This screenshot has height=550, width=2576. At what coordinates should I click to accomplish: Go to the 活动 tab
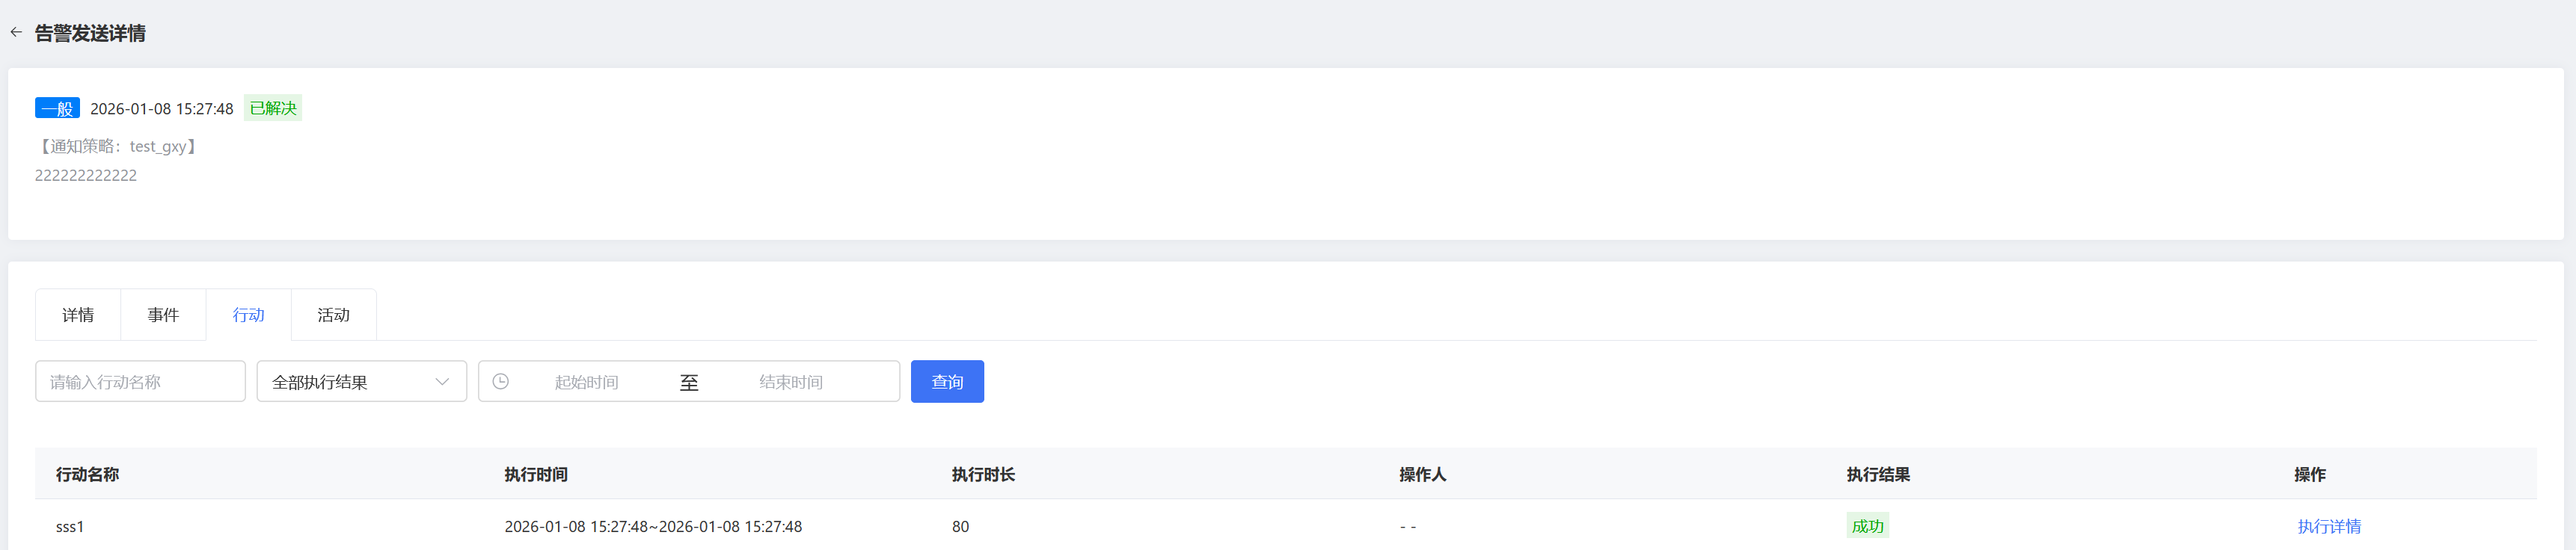tap(333, 315)
